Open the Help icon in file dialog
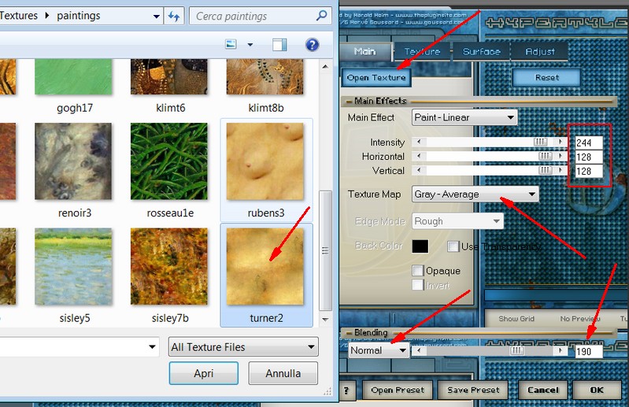The height and width of the screenshot is (407, 629). point(312,45)
